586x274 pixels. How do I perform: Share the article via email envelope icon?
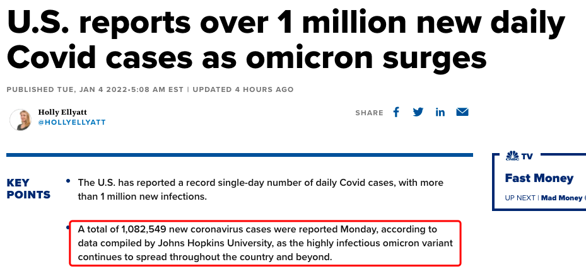coord(462,112)
